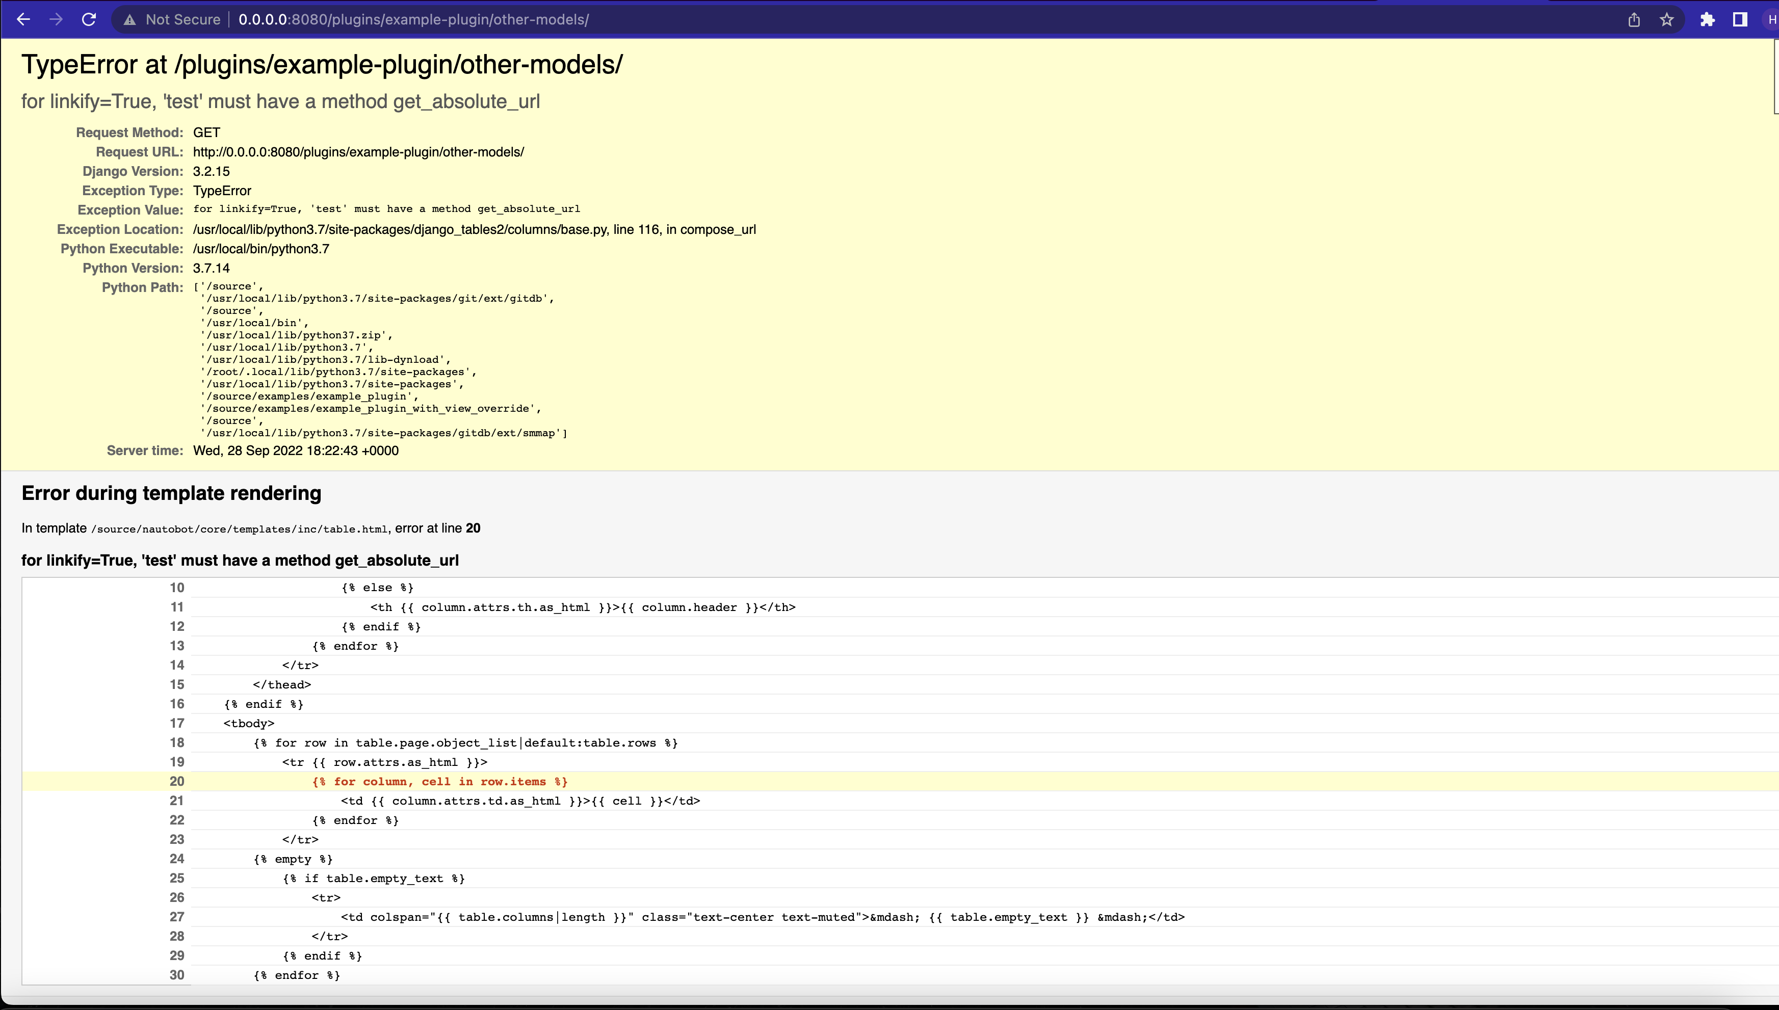The width and height of the screenshot is (1779, 1010).
Task: Navigate forward in browser history
Action: [x=56, y=19]
